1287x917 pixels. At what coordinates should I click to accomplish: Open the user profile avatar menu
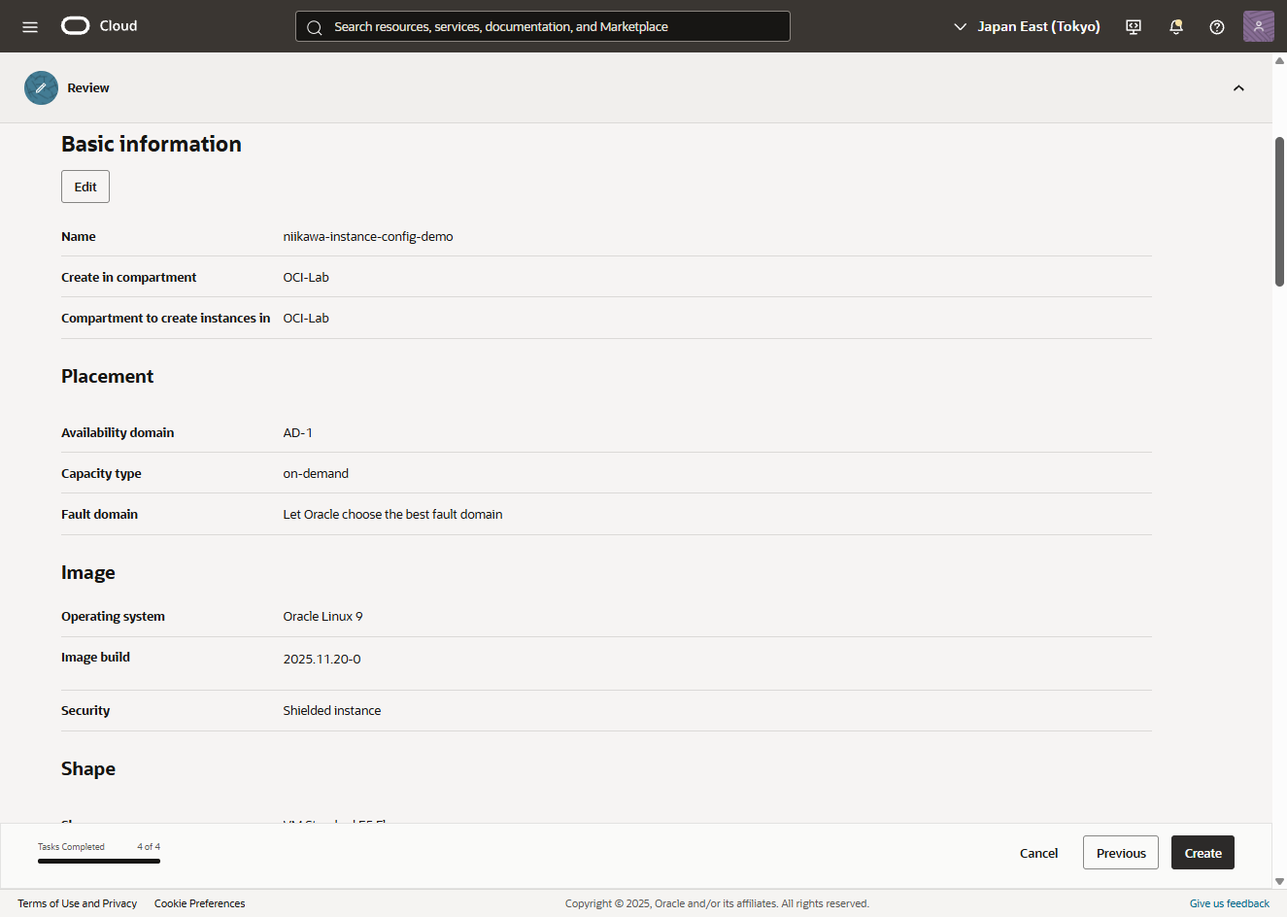pyautogui.click(x=1258, y=26)
